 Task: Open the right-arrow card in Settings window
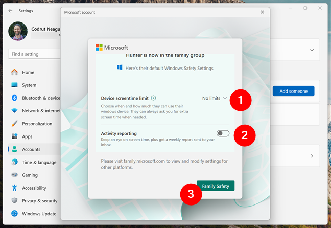312,156
